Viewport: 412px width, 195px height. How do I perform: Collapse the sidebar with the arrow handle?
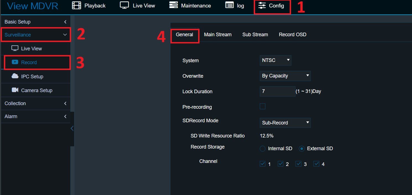coord(72,128)
